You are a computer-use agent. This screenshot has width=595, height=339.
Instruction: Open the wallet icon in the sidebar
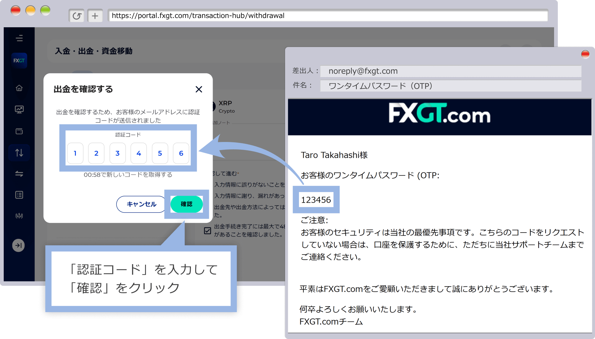click(19, 131)
